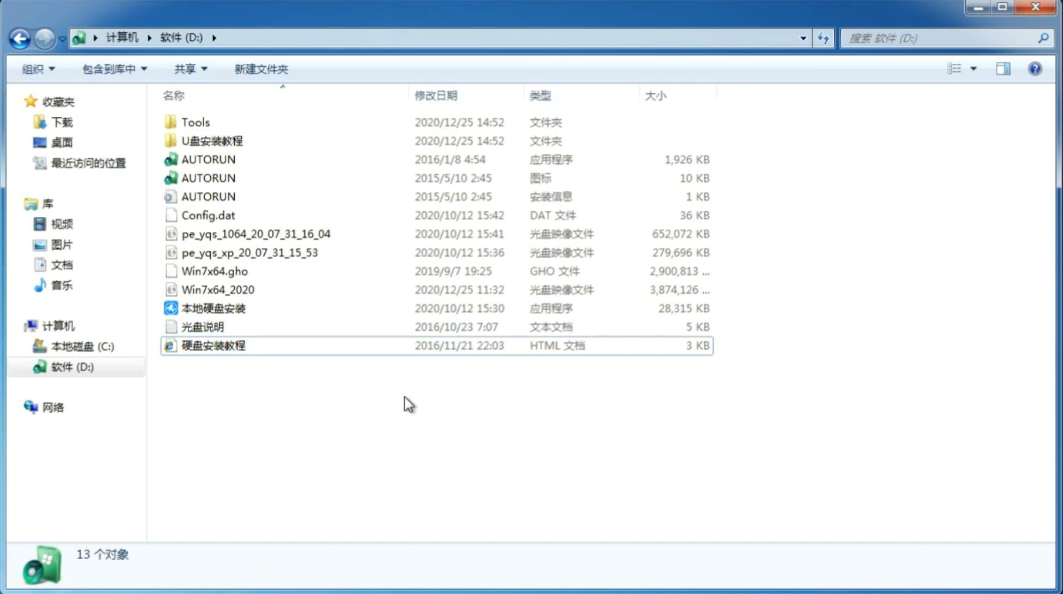Open Win7x64_2020 disc image file
1063x594 pixels.
218,290
